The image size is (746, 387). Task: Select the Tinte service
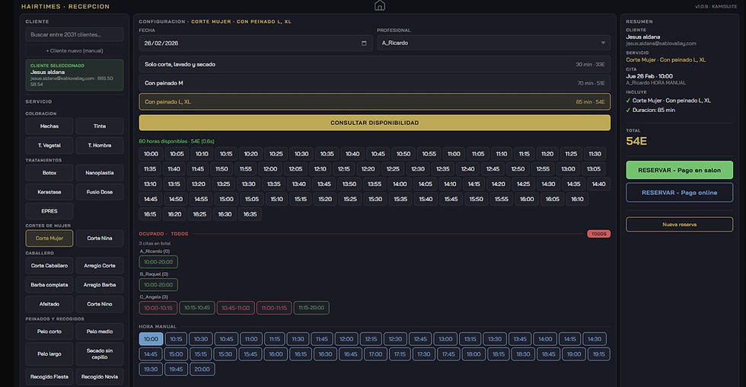click(x=100, y=126)
